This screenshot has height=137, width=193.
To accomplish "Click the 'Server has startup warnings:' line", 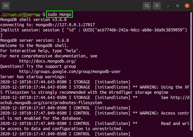I will pyautogui.click(x=33, y=77).
